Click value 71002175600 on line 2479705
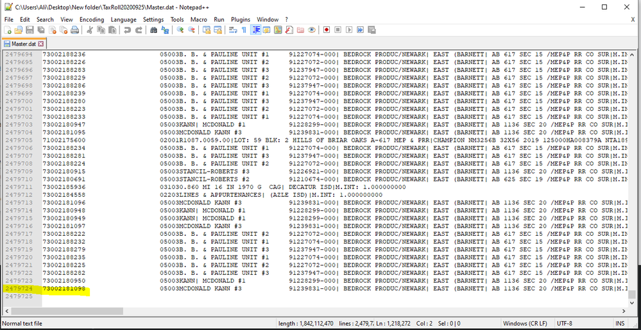 coord(64,140)
